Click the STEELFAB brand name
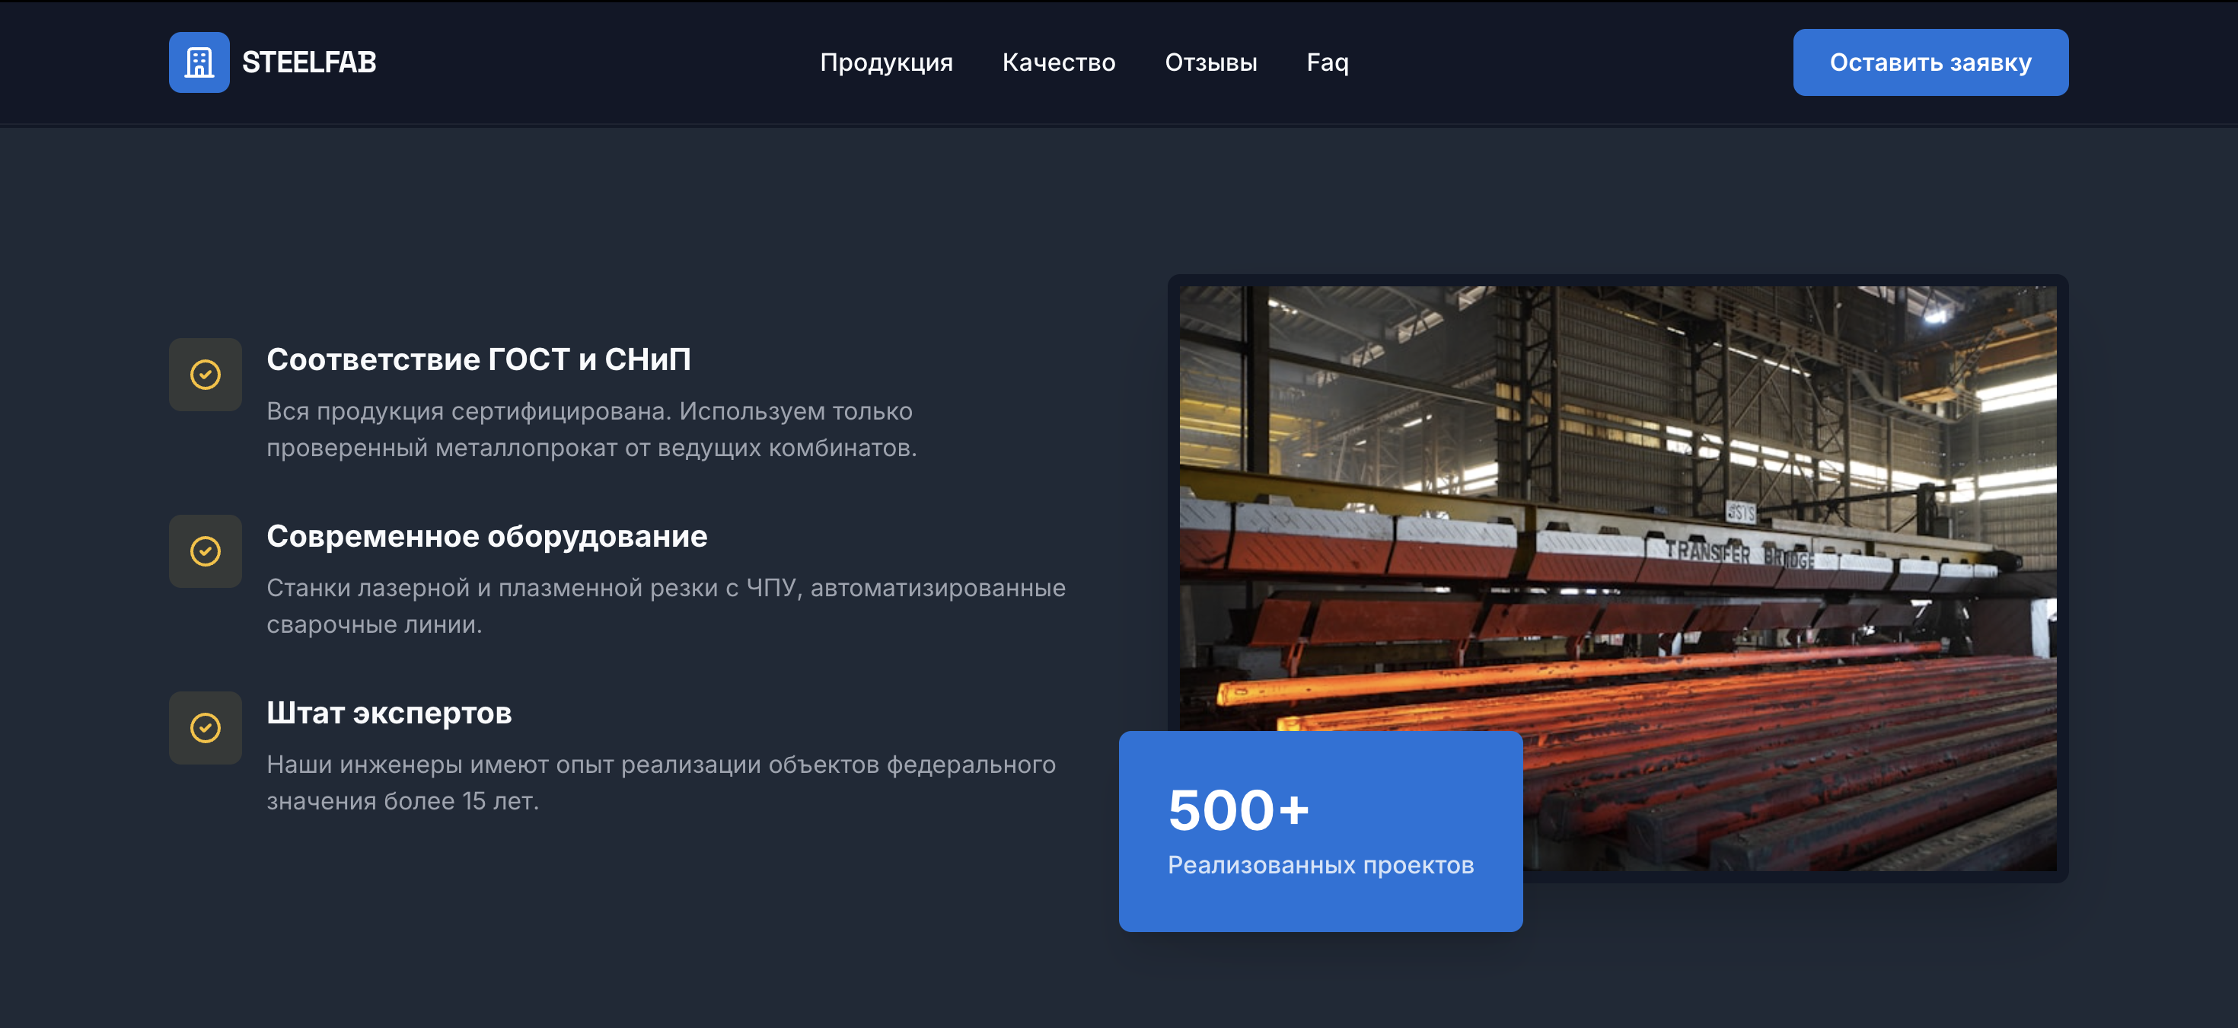Image resolution: width=2238 pixels, height=1028 pixels. 308,62
